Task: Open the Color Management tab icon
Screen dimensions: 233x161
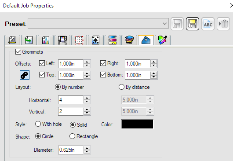Action: pyautogui.click(x=46, y=40)
